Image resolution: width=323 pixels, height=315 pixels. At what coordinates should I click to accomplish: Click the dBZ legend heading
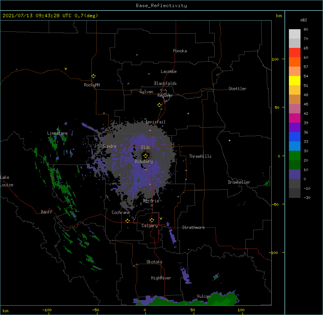(x=304, y=20)
